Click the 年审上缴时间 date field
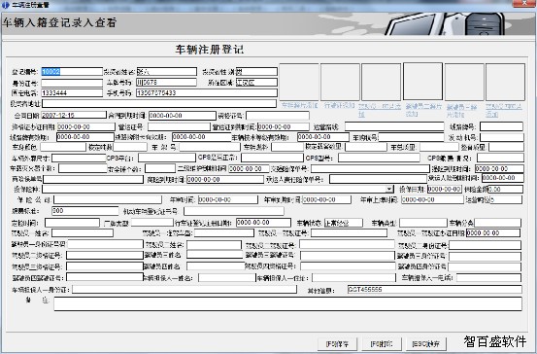 (432, 199)
